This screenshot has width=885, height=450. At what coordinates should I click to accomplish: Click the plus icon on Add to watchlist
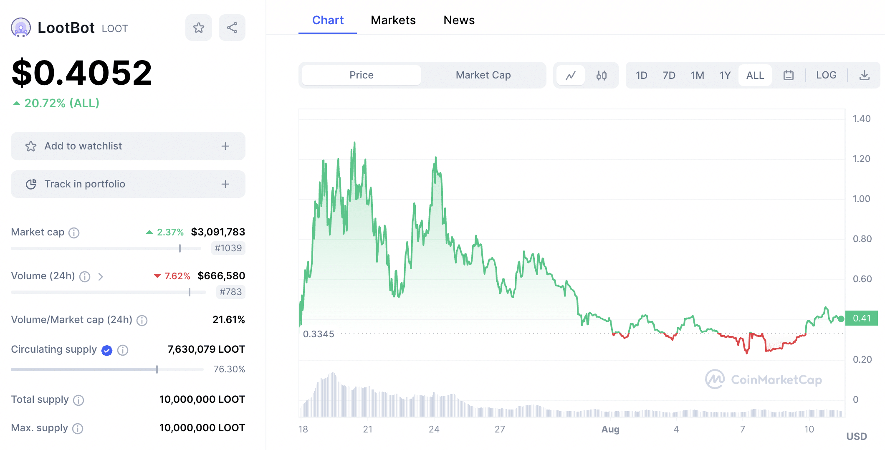pos(225,146)
